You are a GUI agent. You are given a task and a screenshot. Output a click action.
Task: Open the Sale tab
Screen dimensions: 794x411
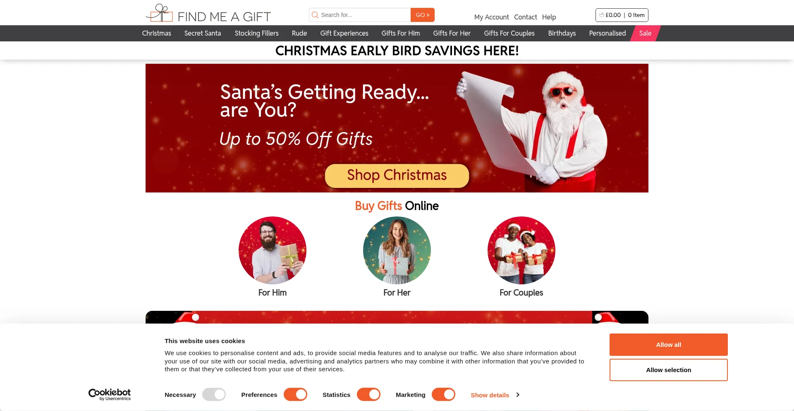645,33
